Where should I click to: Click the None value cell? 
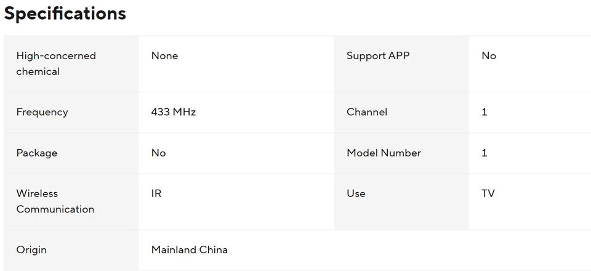(x=164, y=56)
